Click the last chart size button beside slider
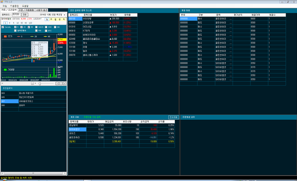This screenshot has width=297, height=181. pyautogui.click(x=64, y=84)
